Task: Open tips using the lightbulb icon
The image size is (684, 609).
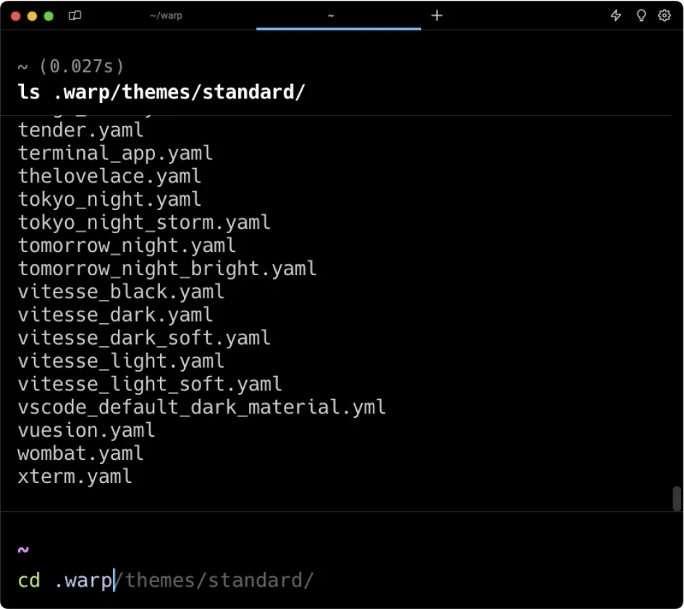Action: coord(641,15)
